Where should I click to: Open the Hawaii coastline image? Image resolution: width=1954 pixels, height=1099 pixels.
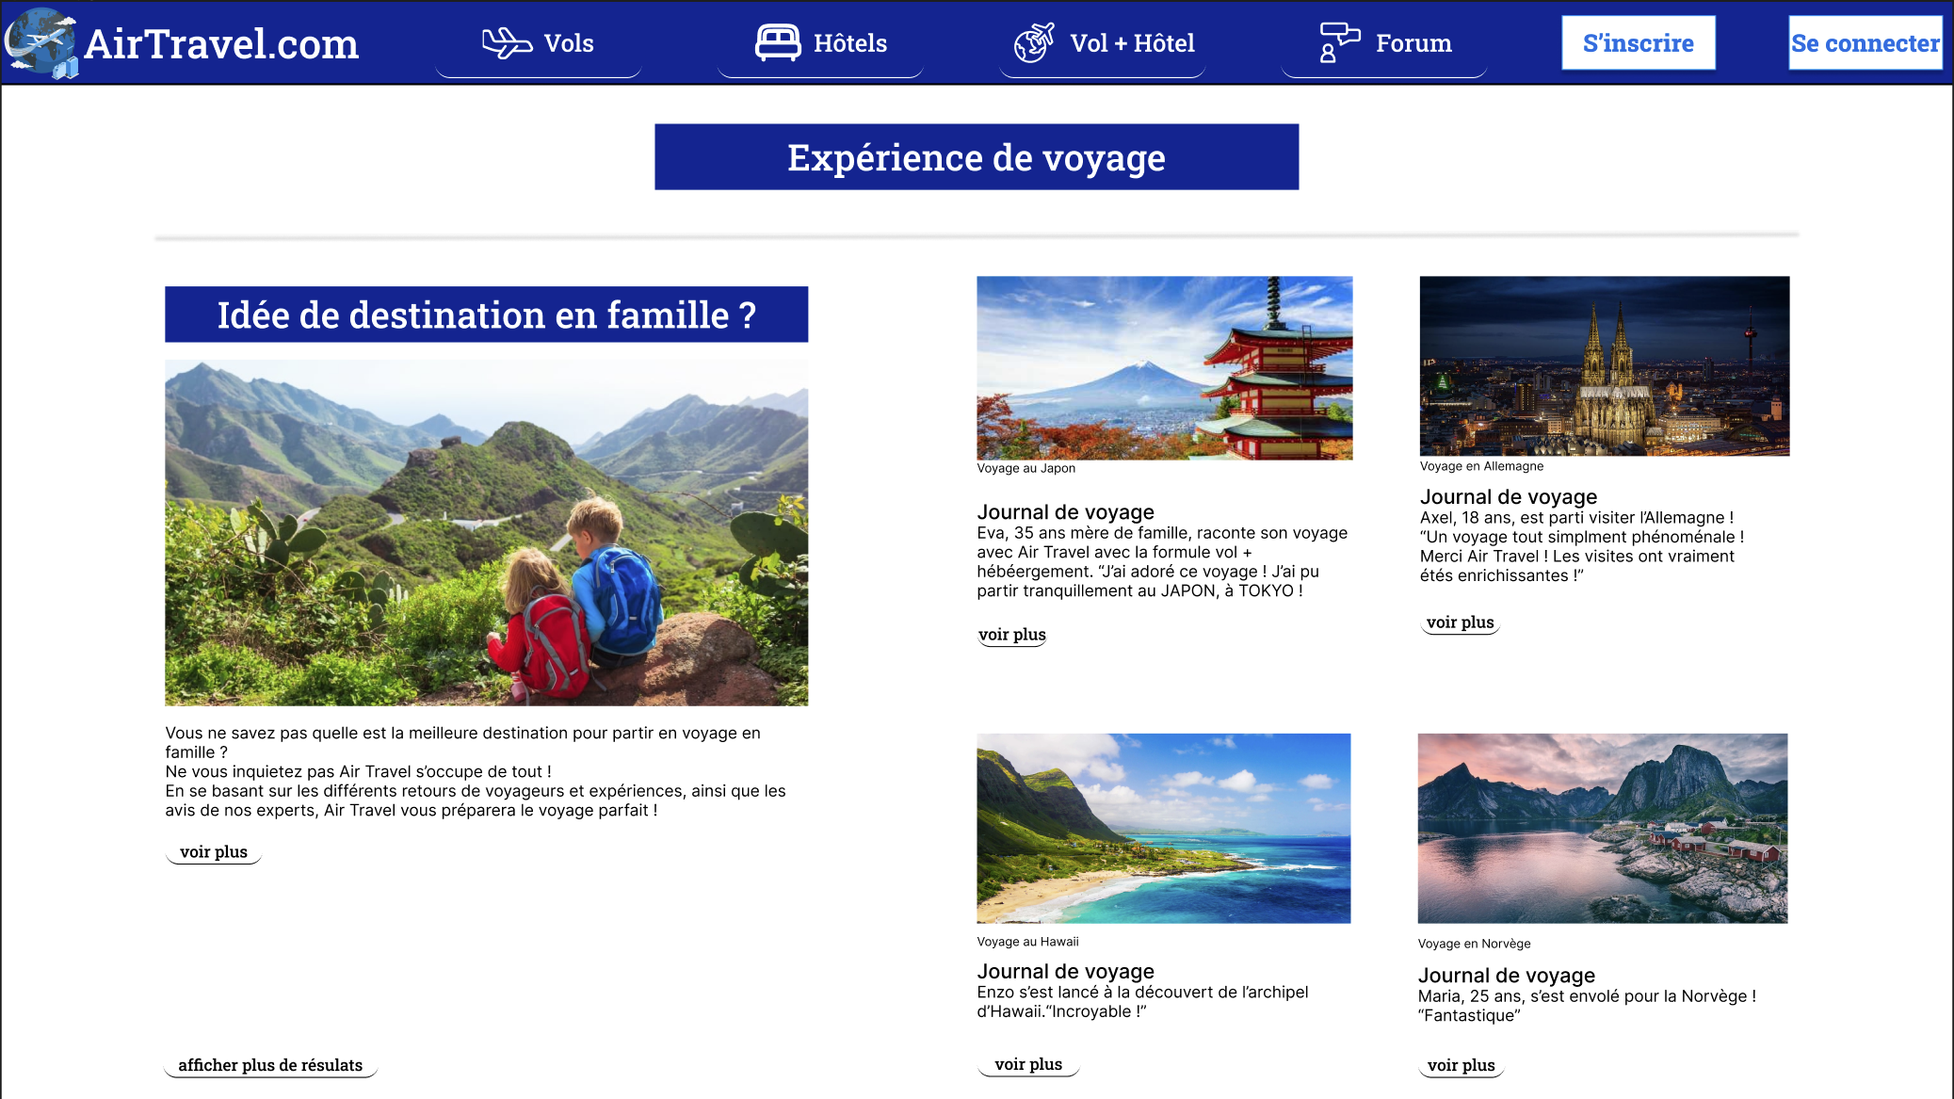1163,828
